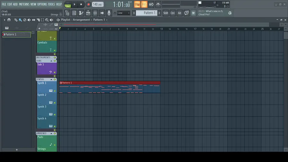Mute the Sub 1 track

(55, 72)
